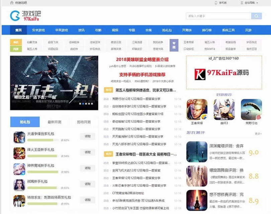Open the 荒野行动 parachute game icon
This screenshot has width=271, height=214.
tap(251, 110)
